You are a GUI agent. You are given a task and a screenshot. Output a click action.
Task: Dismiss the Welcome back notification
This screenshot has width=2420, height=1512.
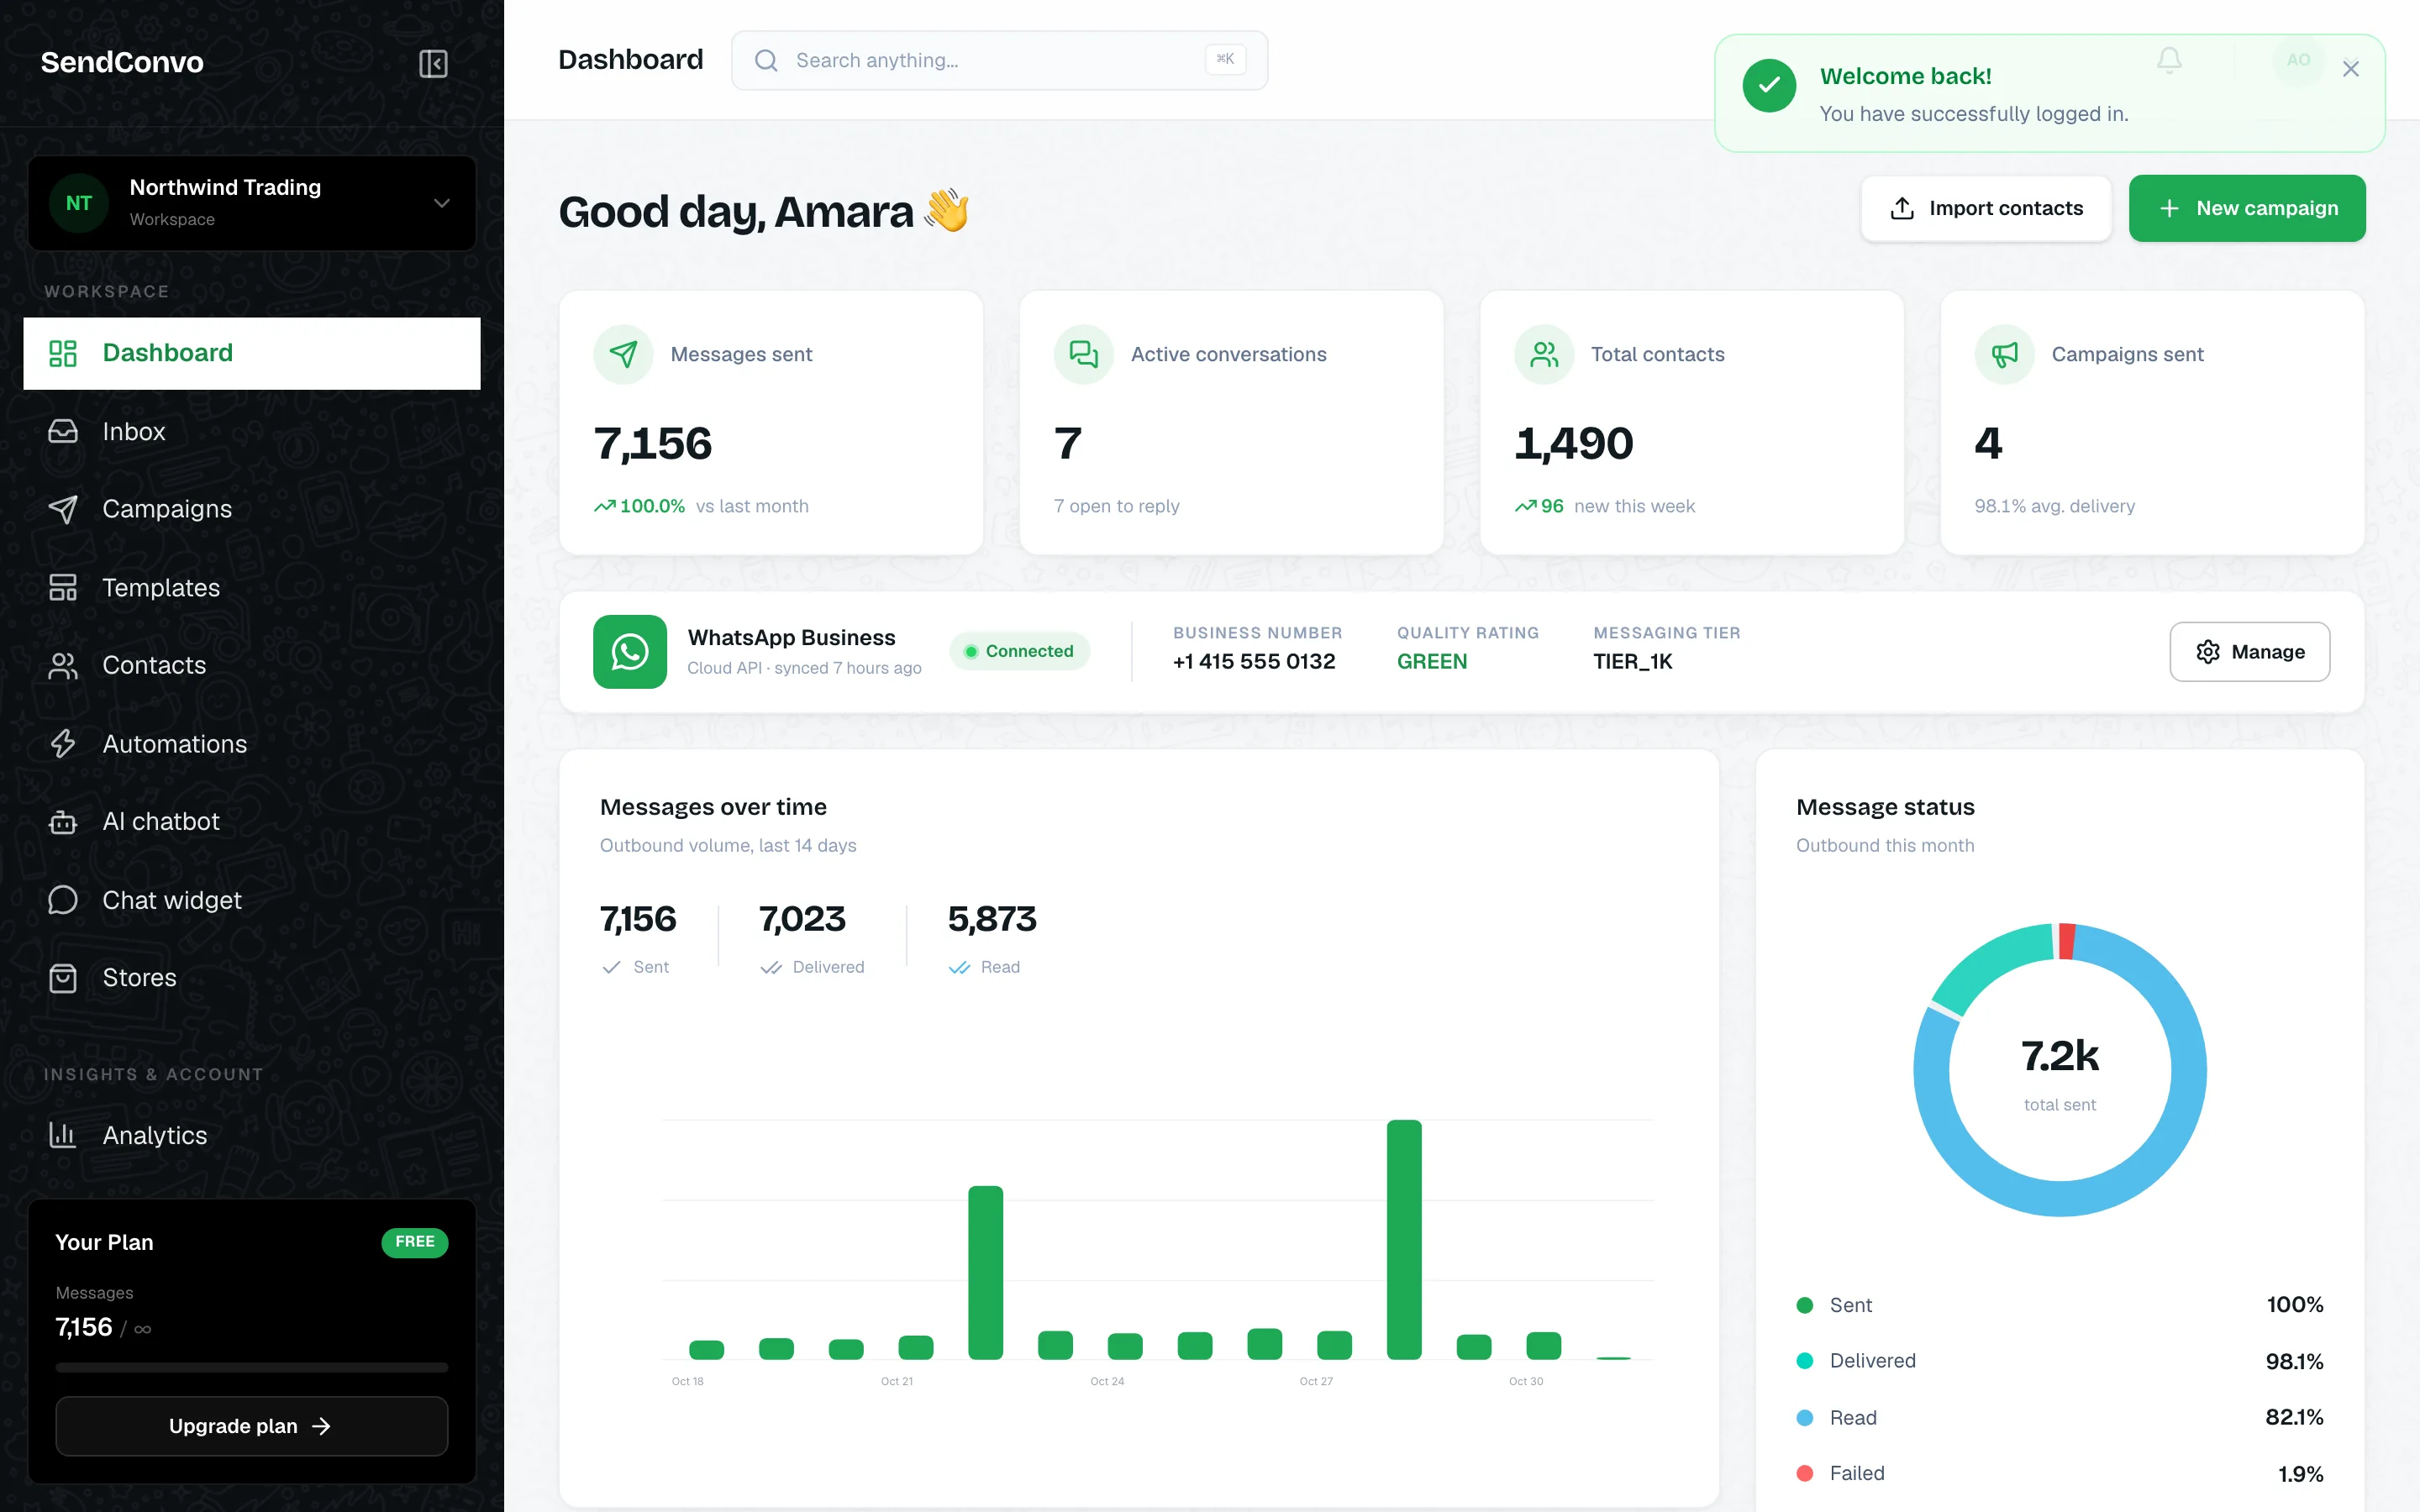pyautogui.click(x=2351, y=69)
